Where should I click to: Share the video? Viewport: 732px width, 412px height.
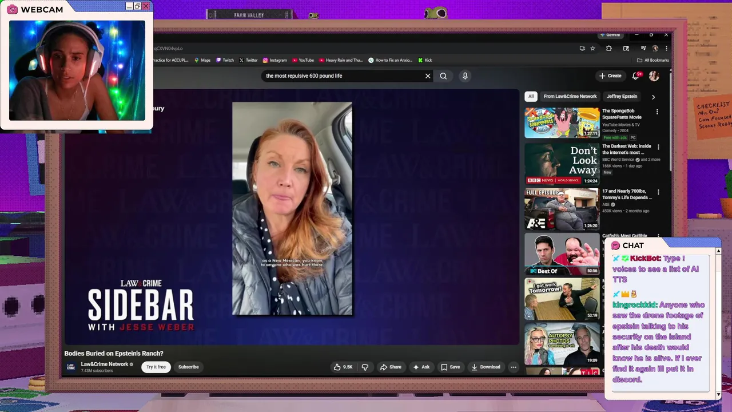(x=391, y=367)
